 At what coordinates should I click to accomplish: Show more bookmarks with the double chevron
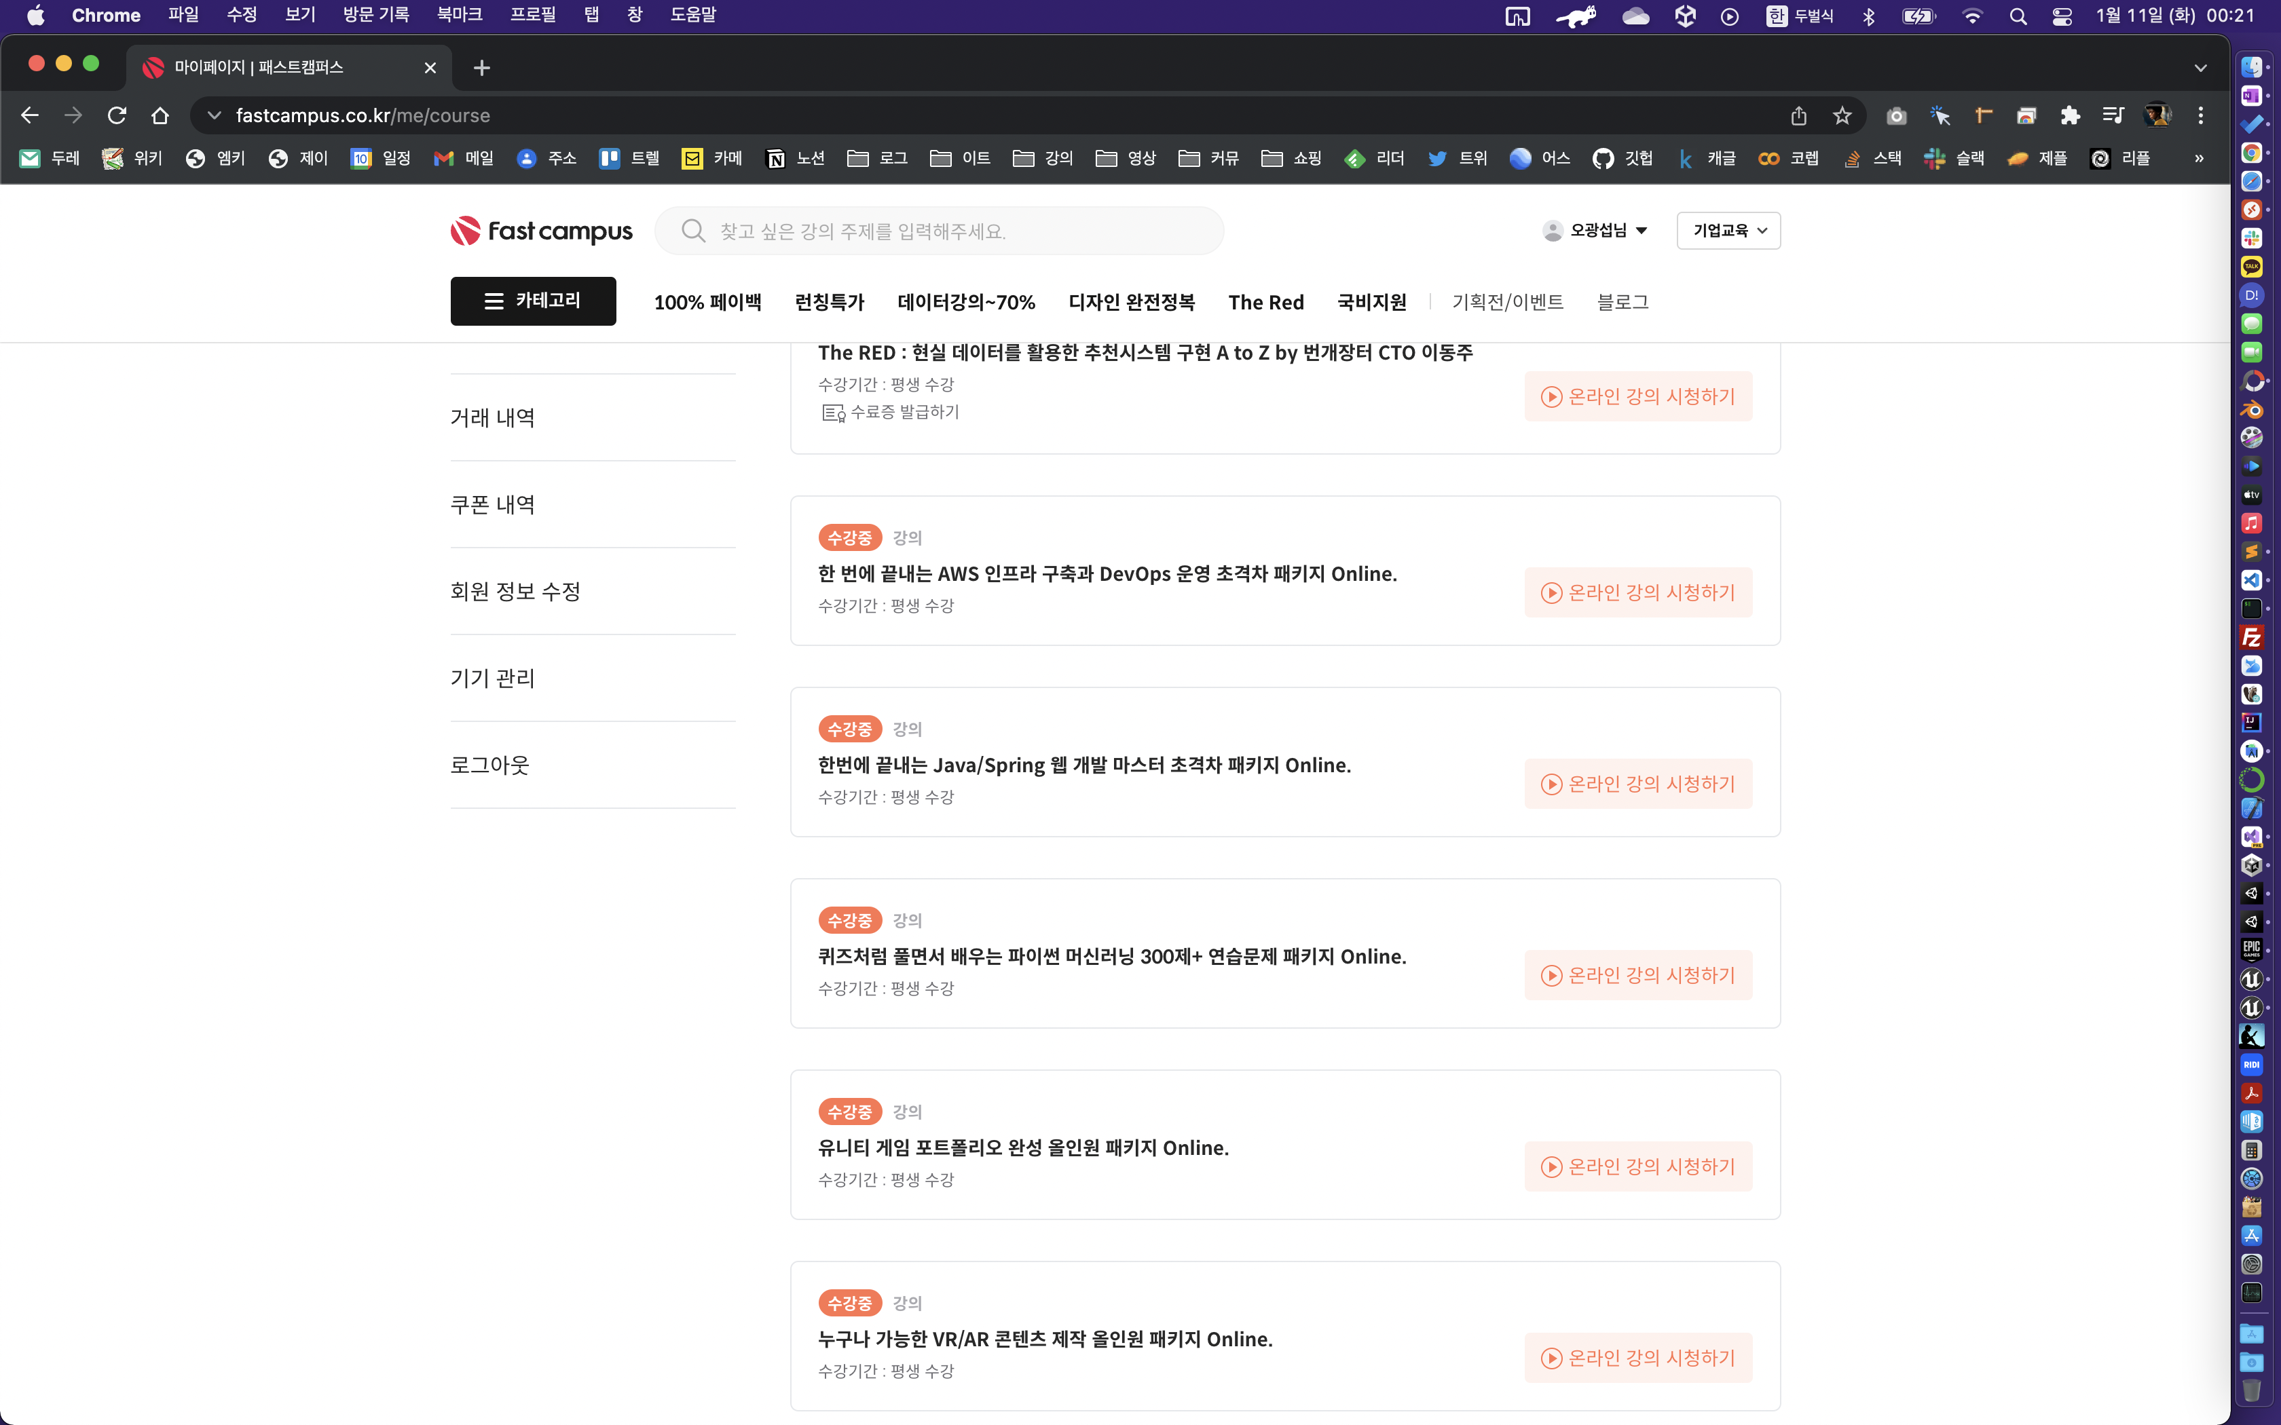tap(2199, 158)
